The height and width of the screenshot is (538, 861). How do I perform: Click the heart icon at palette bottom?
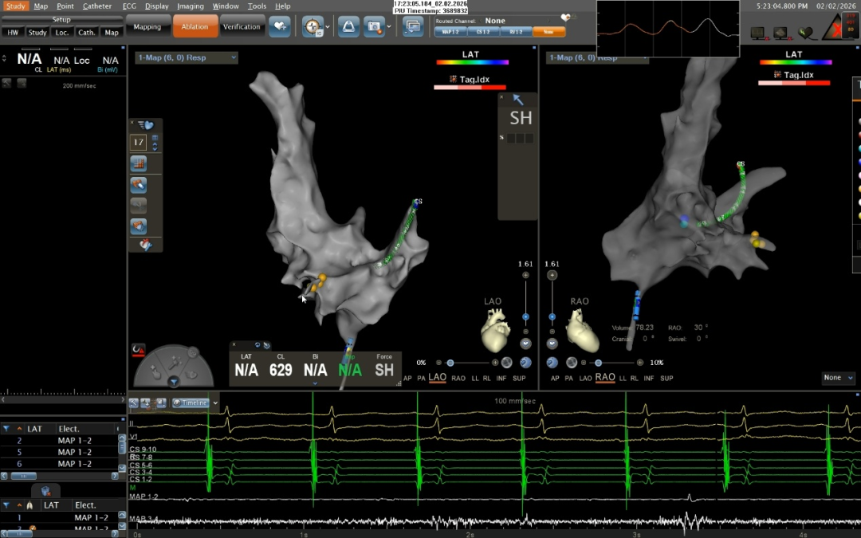tap(145, 245)
